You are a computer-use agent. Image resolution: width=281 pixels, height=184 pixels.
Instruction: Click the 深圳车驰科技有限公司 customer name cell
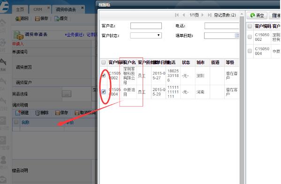tap(129, 76)
